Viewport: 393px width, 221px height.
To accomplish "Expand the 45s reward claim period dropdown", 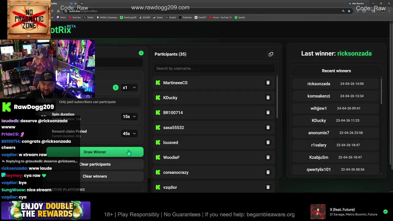I will point(130,134).
